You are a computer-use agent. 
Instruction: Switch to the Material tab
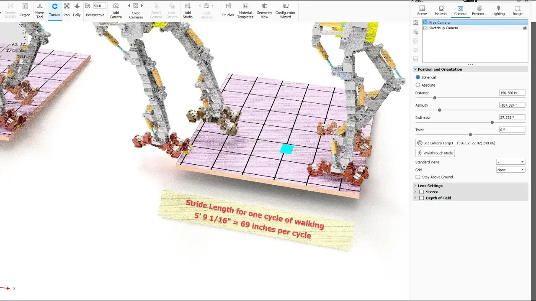(x=441, y=10)
